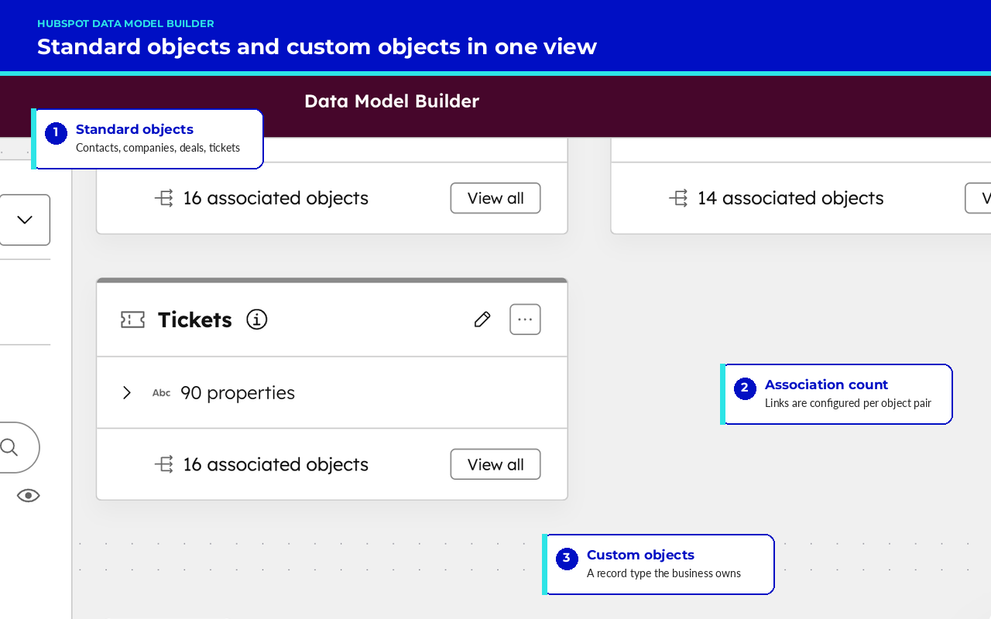This screenshot has width=991, height=619.
Task: Click association icon in the card above Tickets
Action: pyautogui.click(x=164, y=198)
